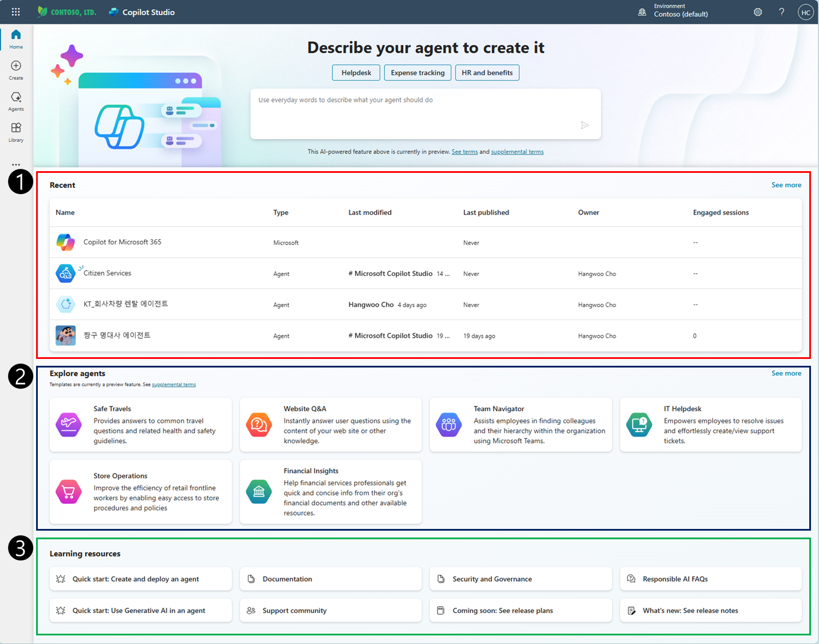Open the Website Q&A template card title
Image resolution: width=819 pixels, height=644 pixels.
pyautogui.click(x=305, y=409)
